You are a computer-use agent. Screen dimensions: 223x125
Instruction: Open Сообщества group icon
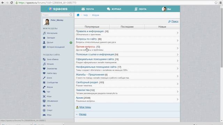(x=44, y=83)
